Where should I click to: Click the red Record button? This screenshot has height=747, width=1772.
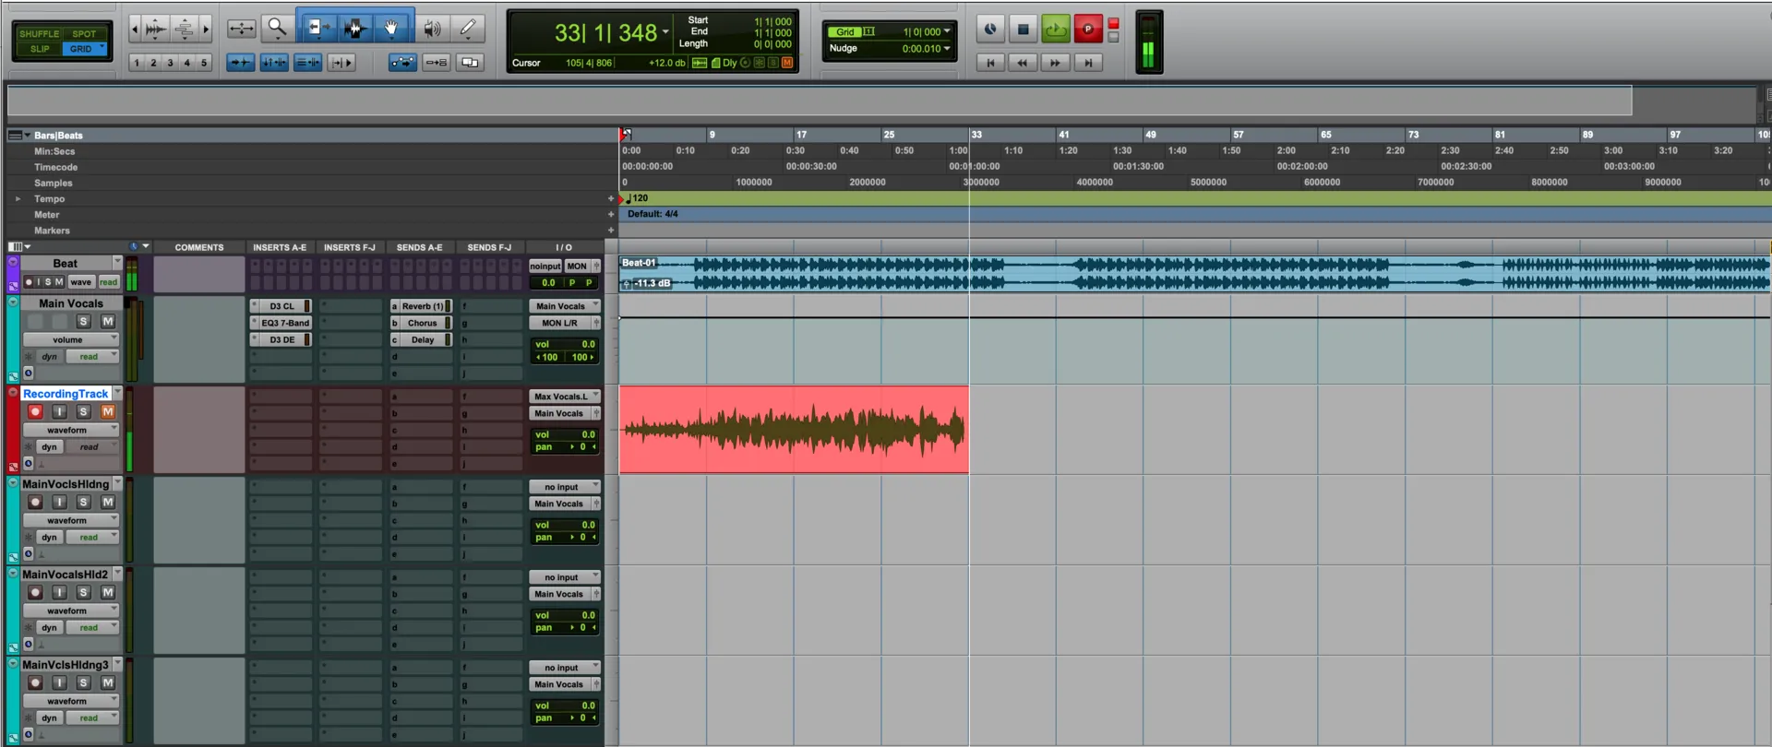pyautogui.click(x=1088, y=30)
